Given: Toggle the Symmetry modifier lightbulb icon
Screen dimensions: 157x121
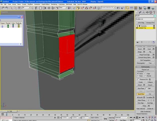Looking at the screenshot, I should tap(137, 26).
